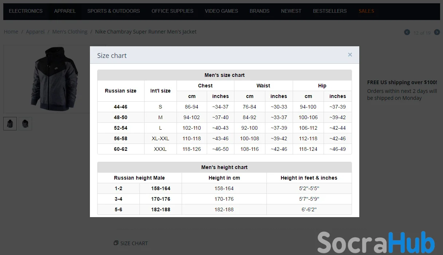Screen dimensions: 443x255
Task: Open the Newest menu item
Action: (291, 11)
